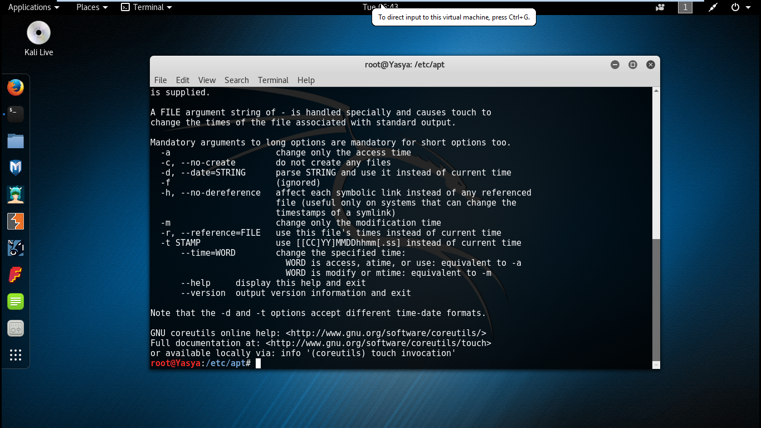The image size is (761, 428).
Task: Open Armitage from the sidebar dock
Action: [15, 194]
